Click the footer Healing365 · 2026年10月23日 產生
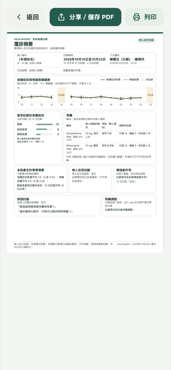This screenshot has height=370, width=171. click(136, 244)
